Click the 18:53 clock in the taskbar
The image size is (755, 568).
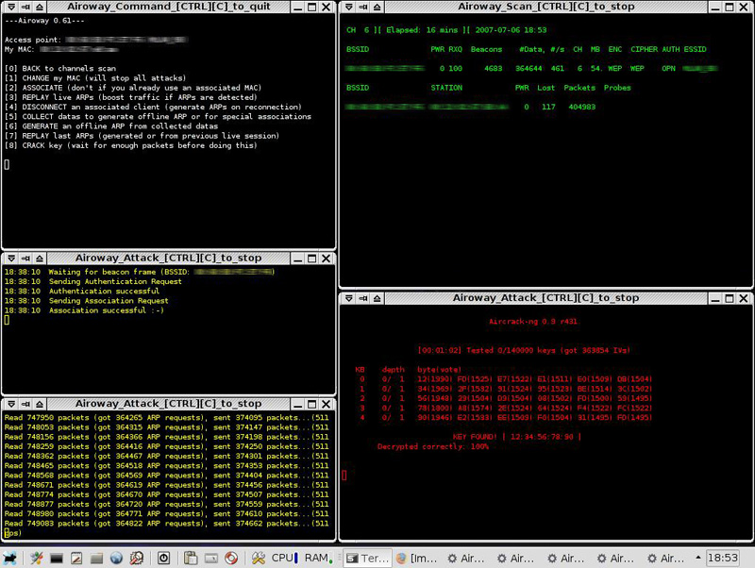[723, 558]
